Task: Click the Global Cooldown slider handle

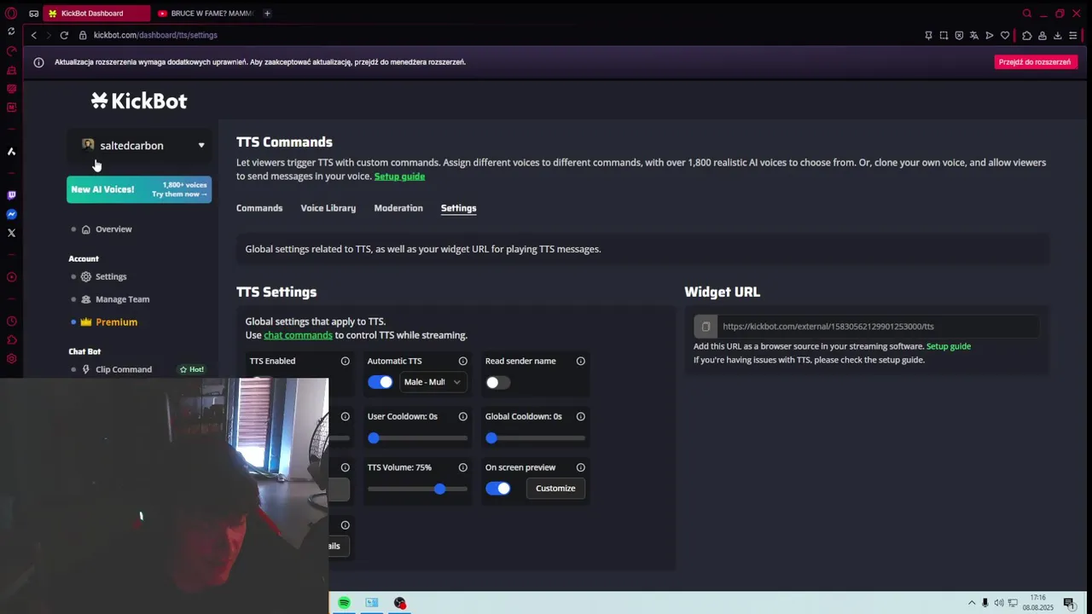Action: point(491,438)
